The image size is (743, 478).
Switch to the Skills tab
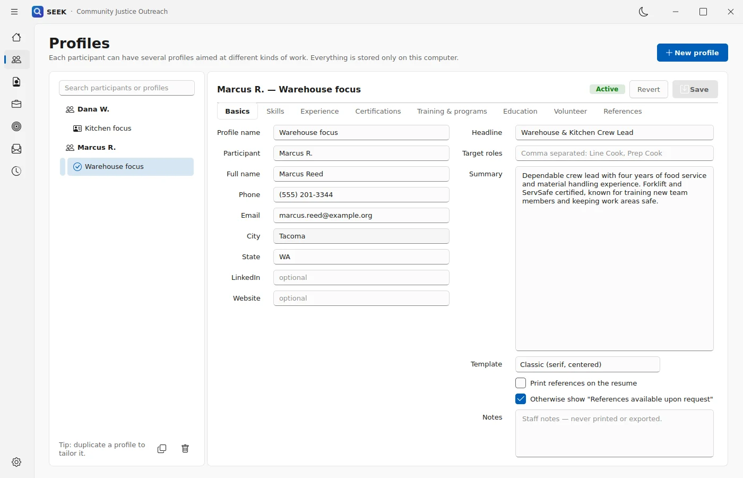pos(275,111)
